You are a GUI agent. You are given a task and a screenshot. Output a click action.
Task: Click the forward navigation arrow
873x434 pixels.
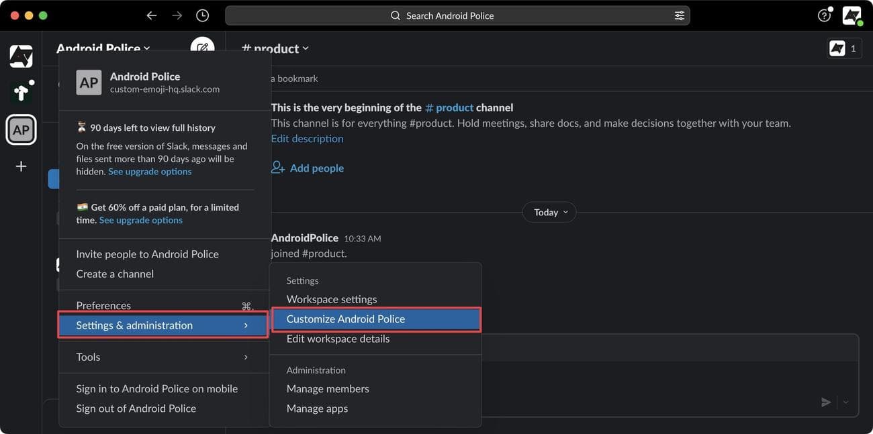[177, 15]
